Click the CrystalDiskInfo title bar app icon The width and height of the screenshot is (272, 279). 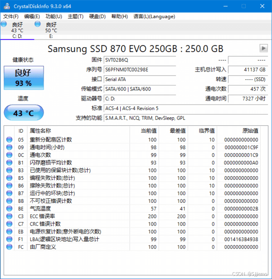pyautogui.click(x=7, y=6)
